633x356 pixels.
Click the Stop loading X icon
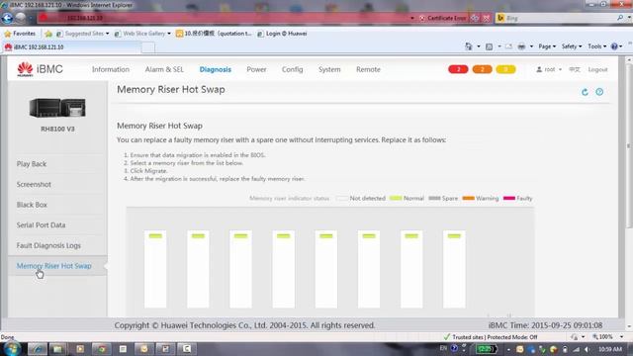tap(487, 18)
